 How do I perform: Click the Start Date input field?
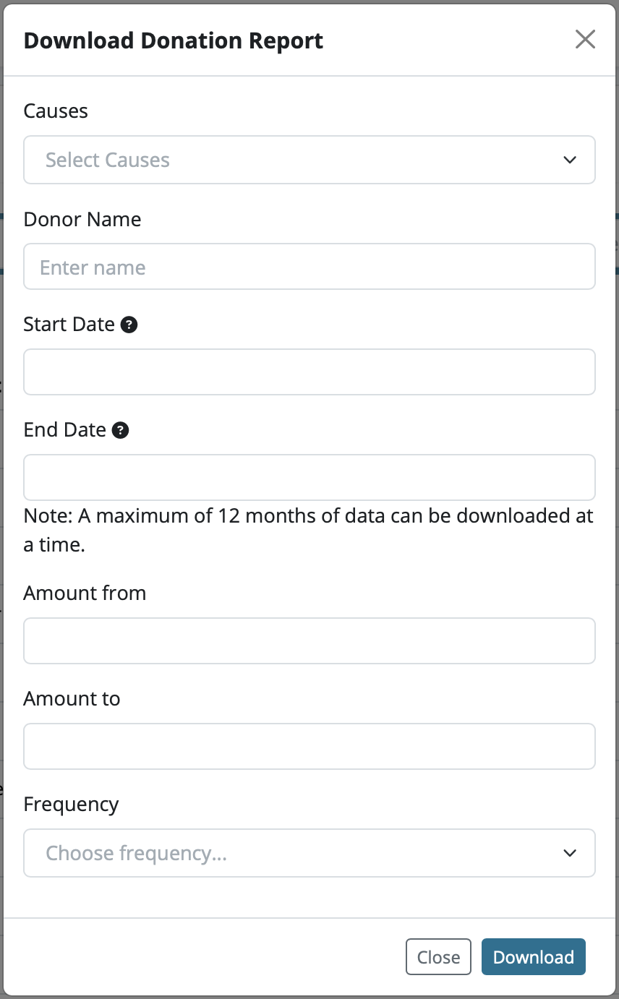[309, 372]
